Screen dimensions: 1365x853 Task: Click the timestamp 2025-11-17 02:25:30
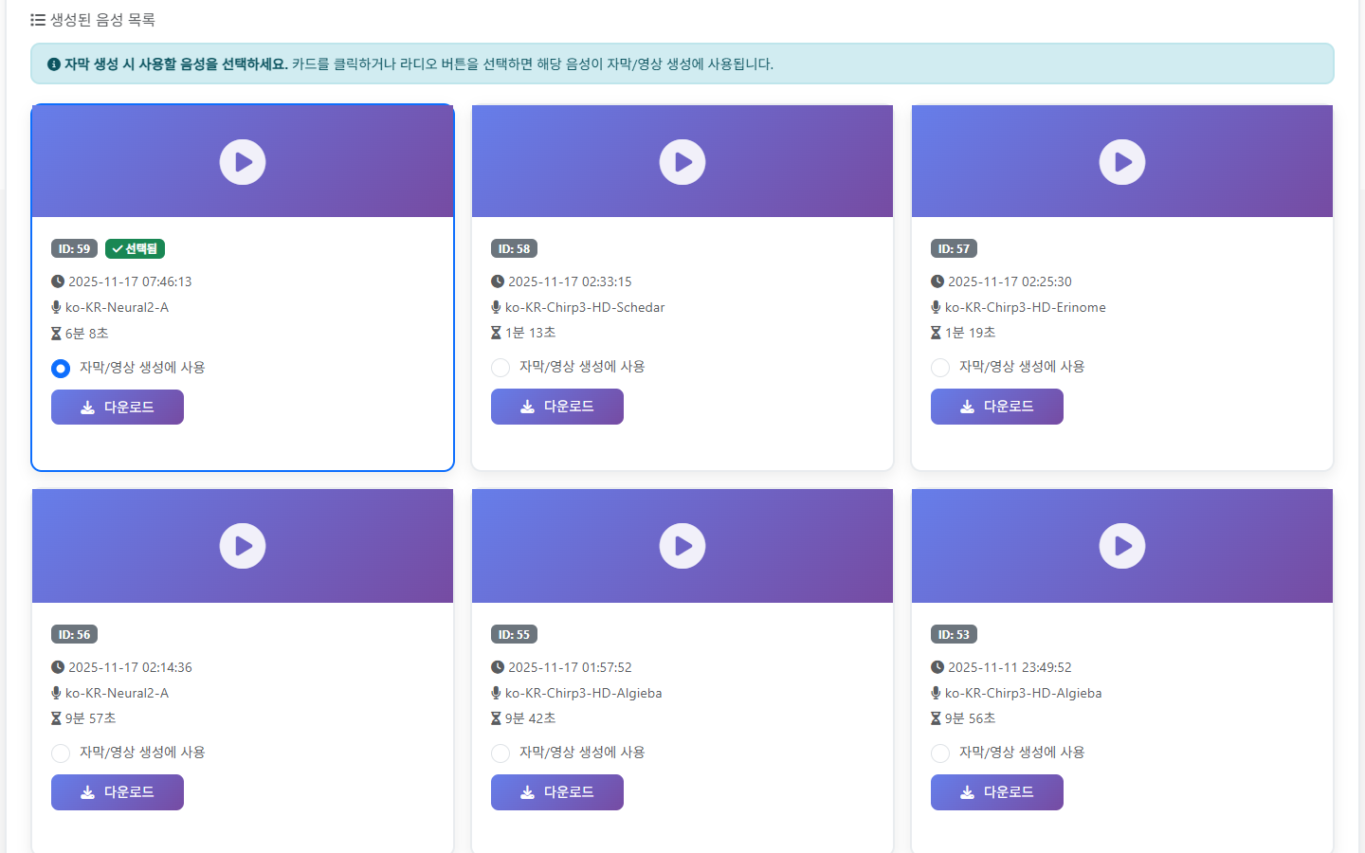[1010, 281]
